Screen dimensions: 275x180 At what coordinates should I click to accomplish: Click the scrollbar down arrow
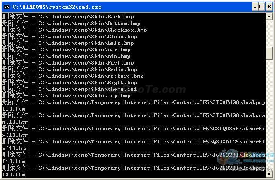click(x=269, y=174)
